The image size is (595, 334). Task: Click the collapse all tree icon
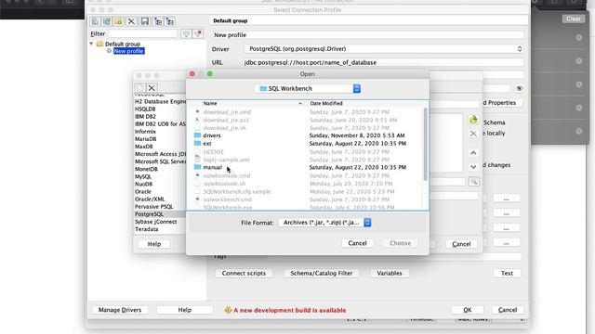pyautogui.click(x=170, y=21)
